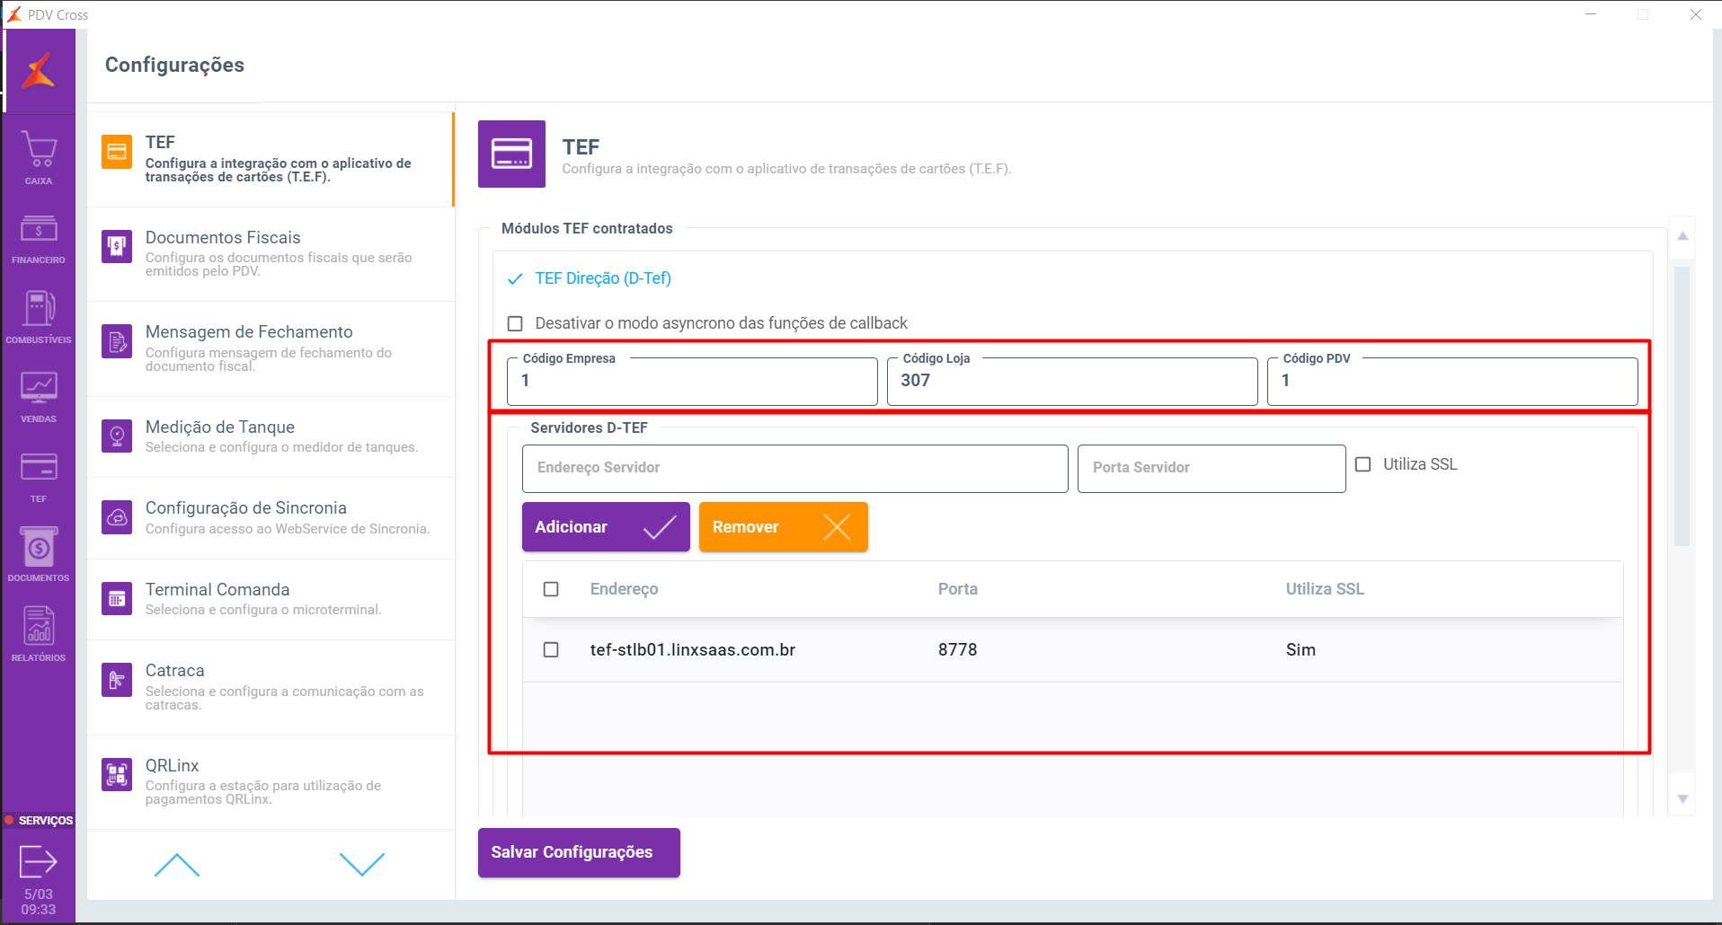Move settings list down with the down chevron
1722x925 pixels.
(362, 864)
